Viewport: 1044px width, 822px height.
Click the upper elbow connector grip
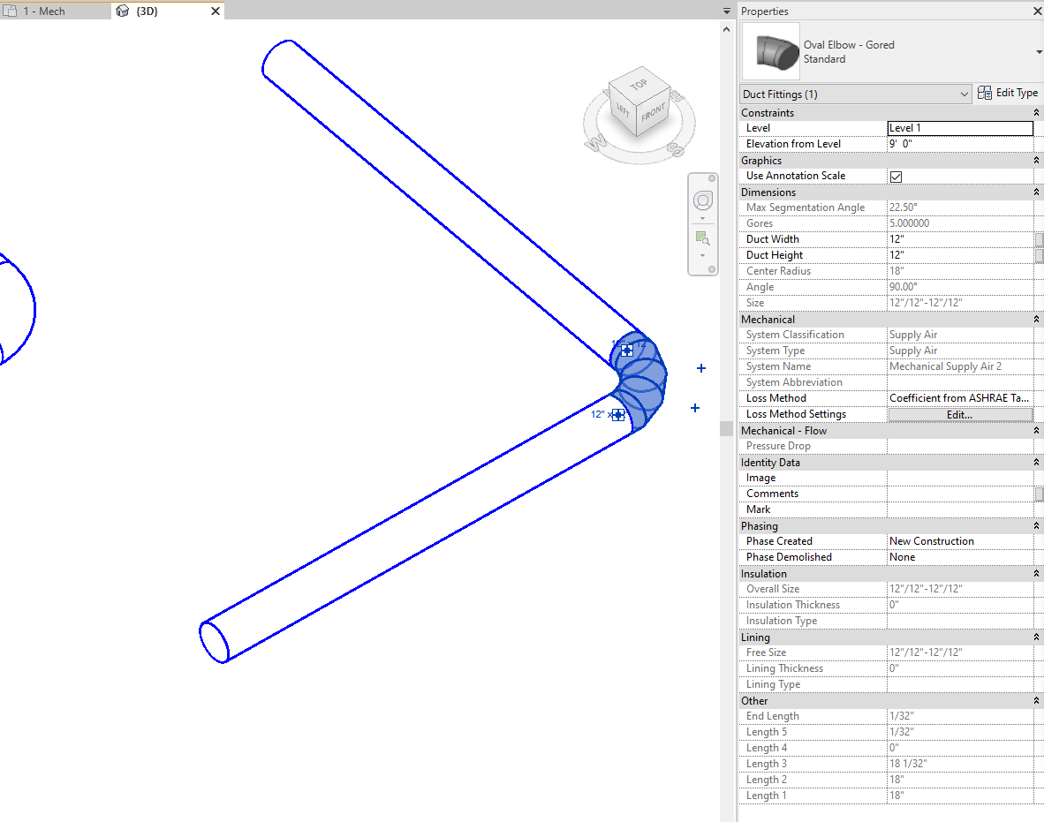click(626, 350)
